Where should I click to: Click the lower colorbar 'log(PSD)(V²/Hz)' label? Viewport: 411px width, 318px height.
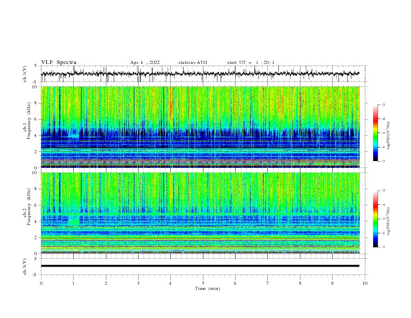388,221
